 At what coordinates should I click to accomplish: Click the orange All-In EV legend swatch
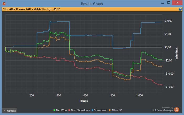click(110, 110)
